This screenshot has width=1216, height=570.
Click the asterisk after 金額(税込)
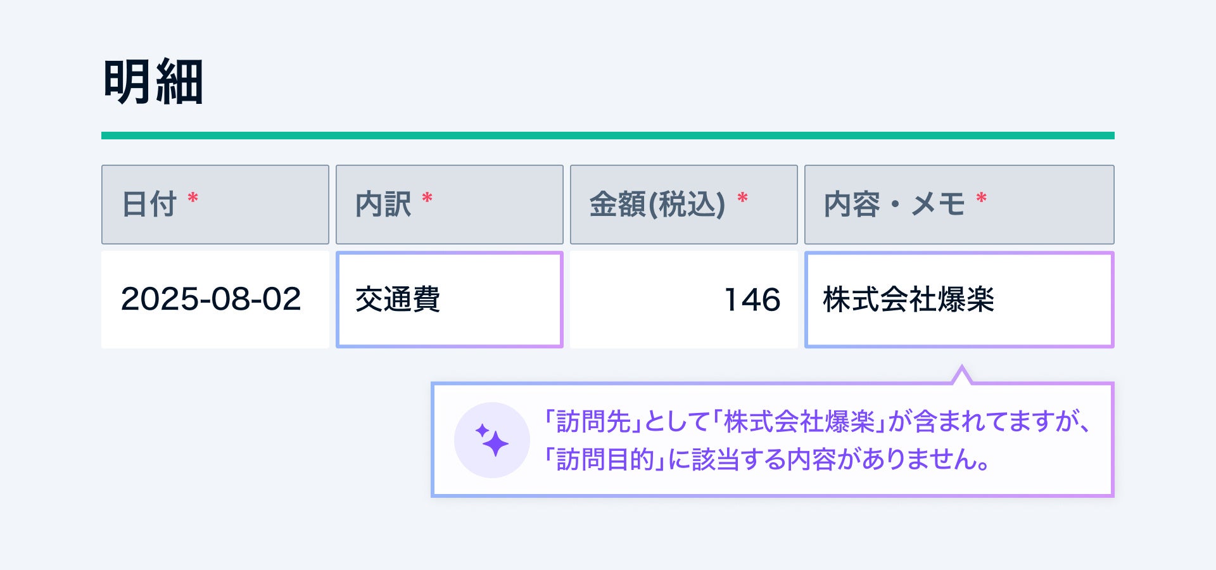[743, 199]
